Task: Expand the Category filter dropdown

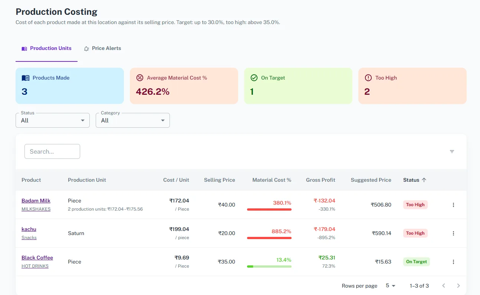Action: click(x=133, y=120)
